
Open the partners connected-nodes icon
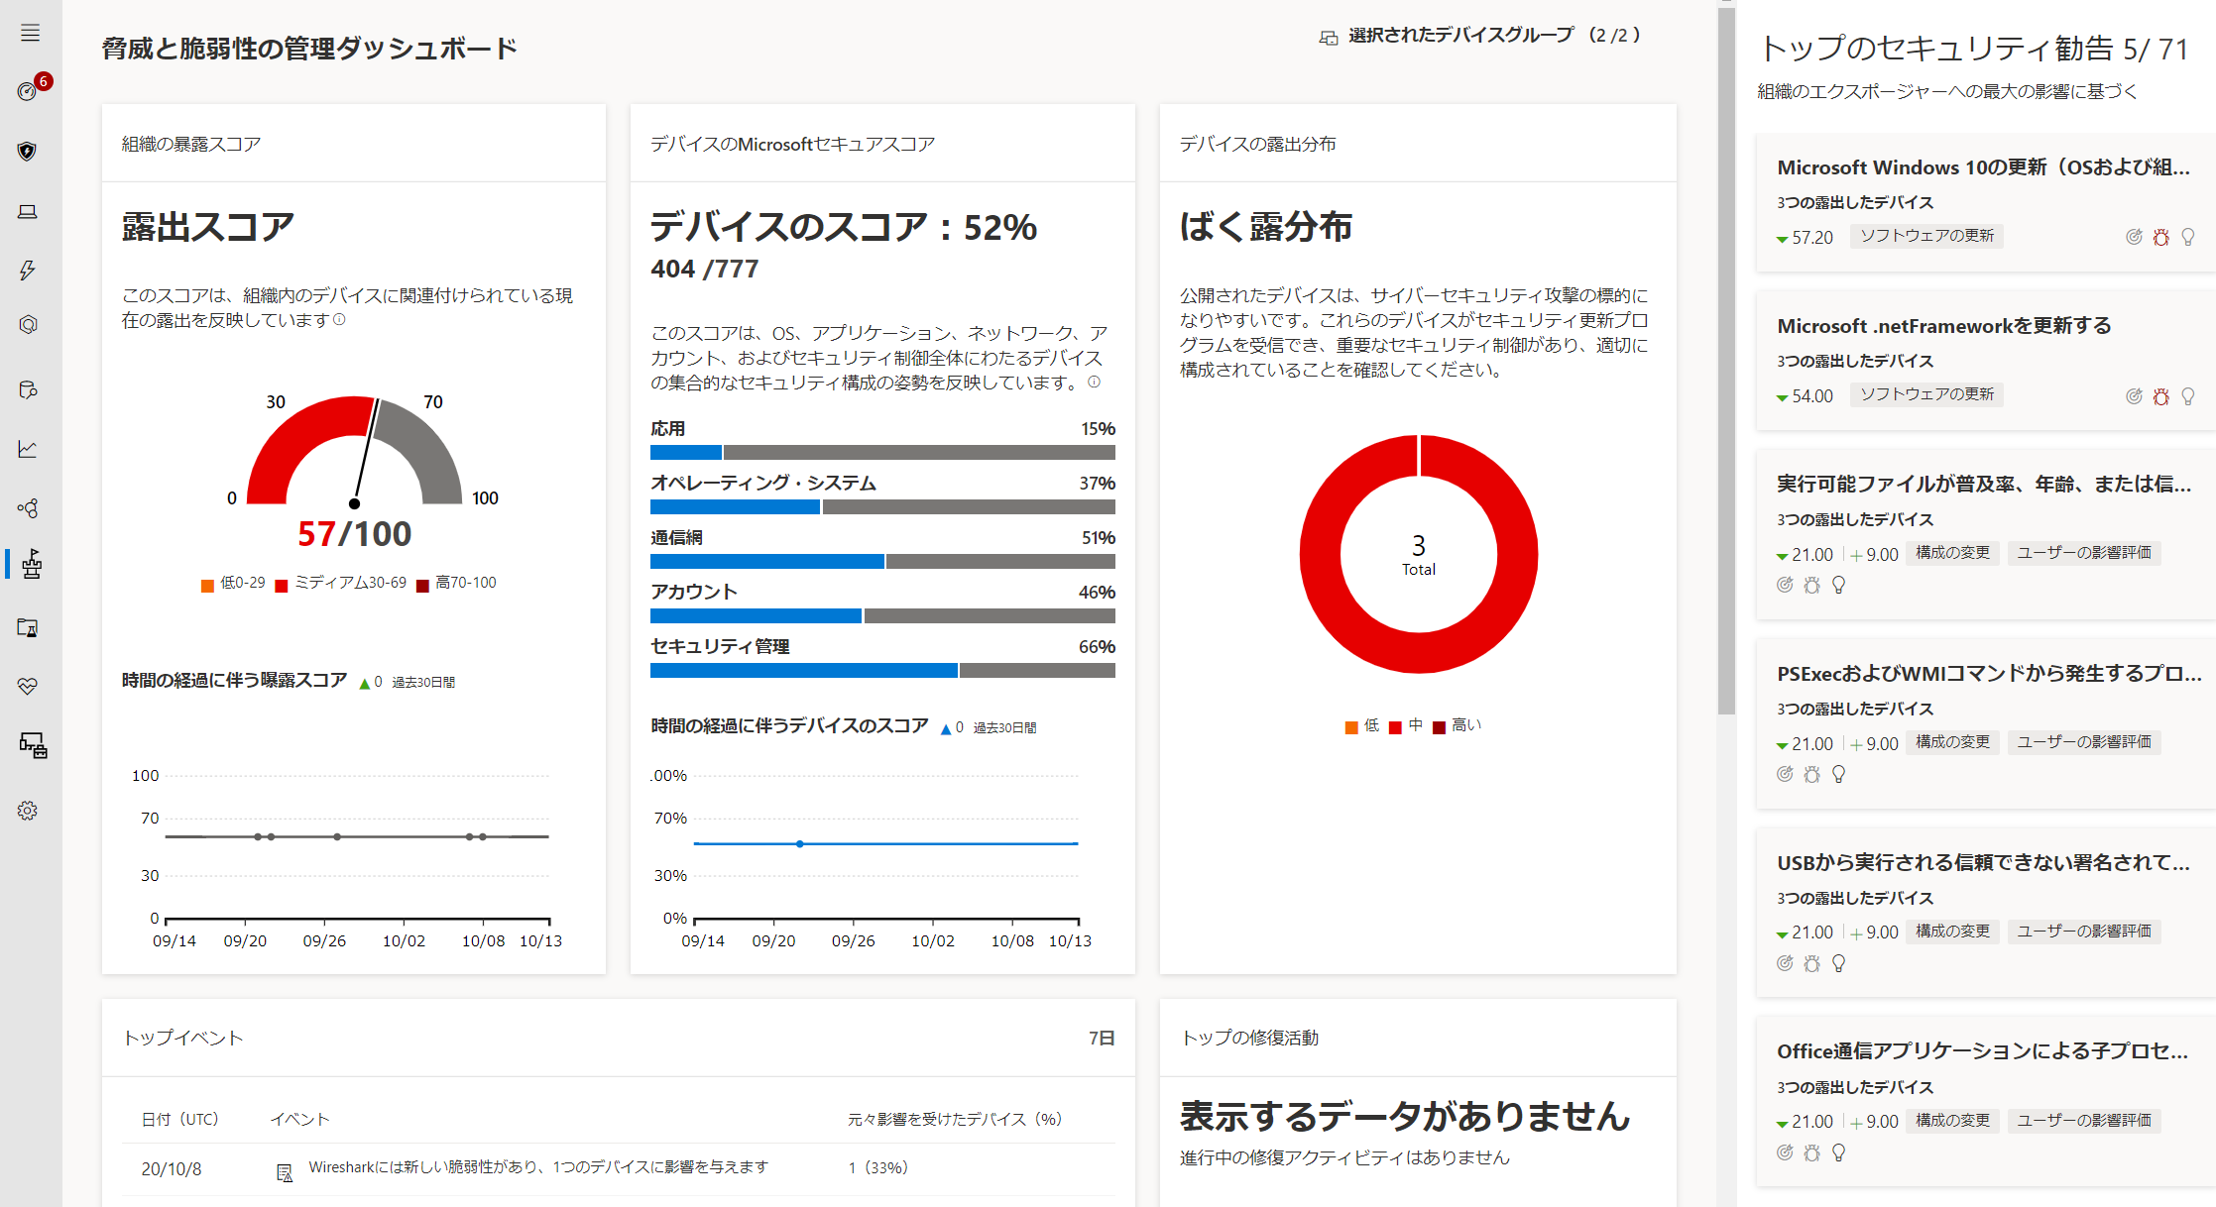coord(28,508)
